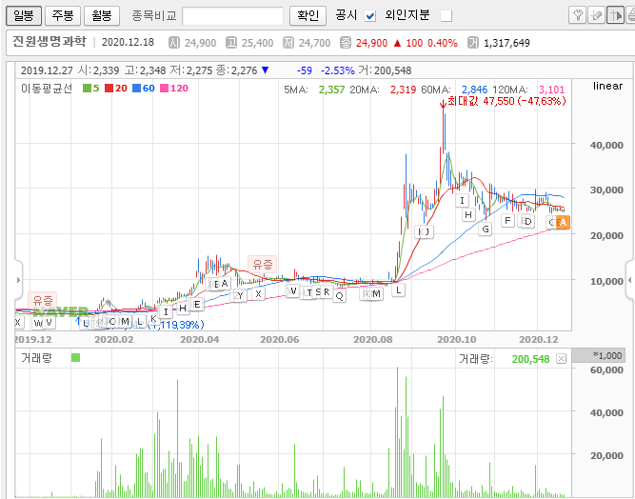Click the green 거래량 legend swatch
This screenshot has width=635, height=499.
click(75, 358)
